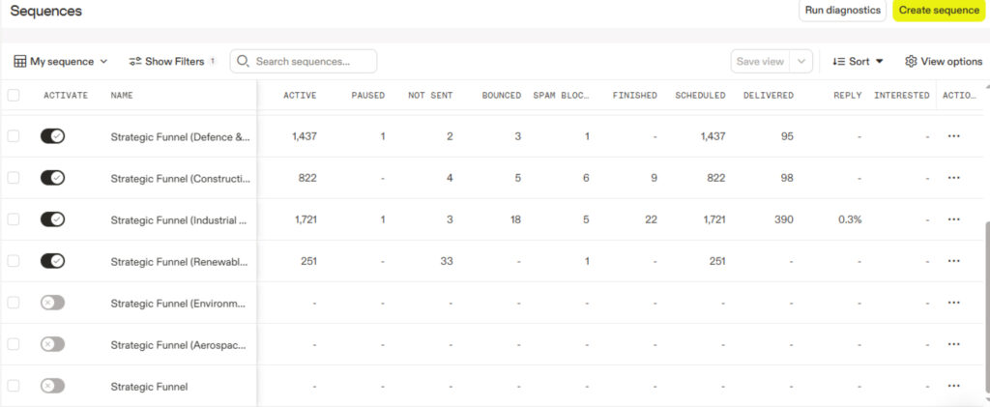Image resolution: width=990 pixels, height=407 pixels.
Task: Open actions menu for Environmental funnel row
Action: [x=953, y=303]
